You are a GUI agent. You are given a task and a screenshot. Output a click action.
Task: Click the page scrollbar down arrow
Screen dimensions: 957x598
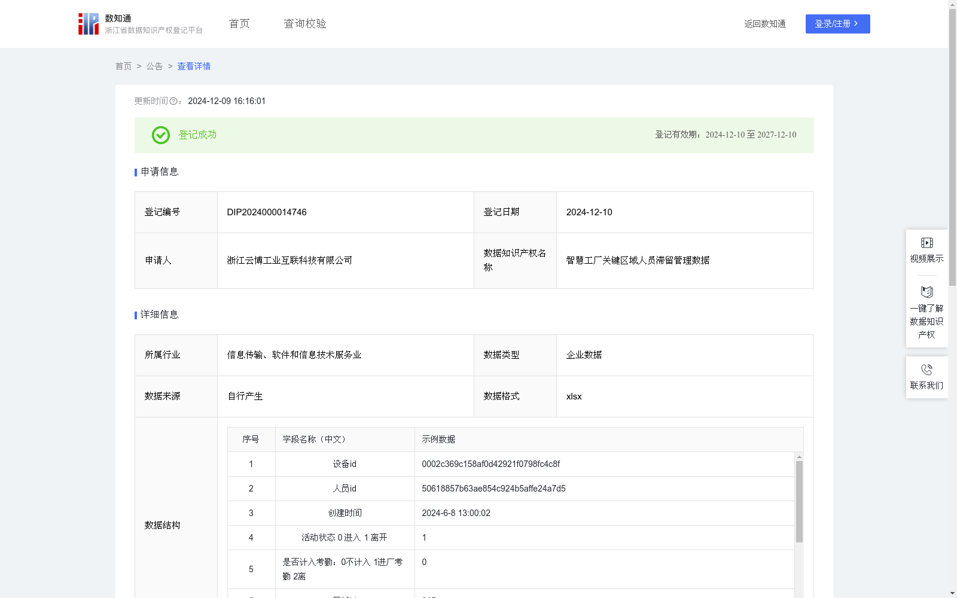[952, 593]
